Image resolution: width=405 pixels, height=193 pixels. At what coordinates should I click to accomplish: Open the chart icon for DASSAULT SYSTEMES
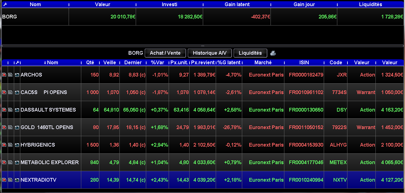[x=17, y=110]
